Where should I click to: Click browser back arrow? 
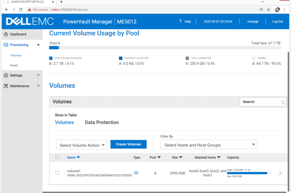coord(7,9)
